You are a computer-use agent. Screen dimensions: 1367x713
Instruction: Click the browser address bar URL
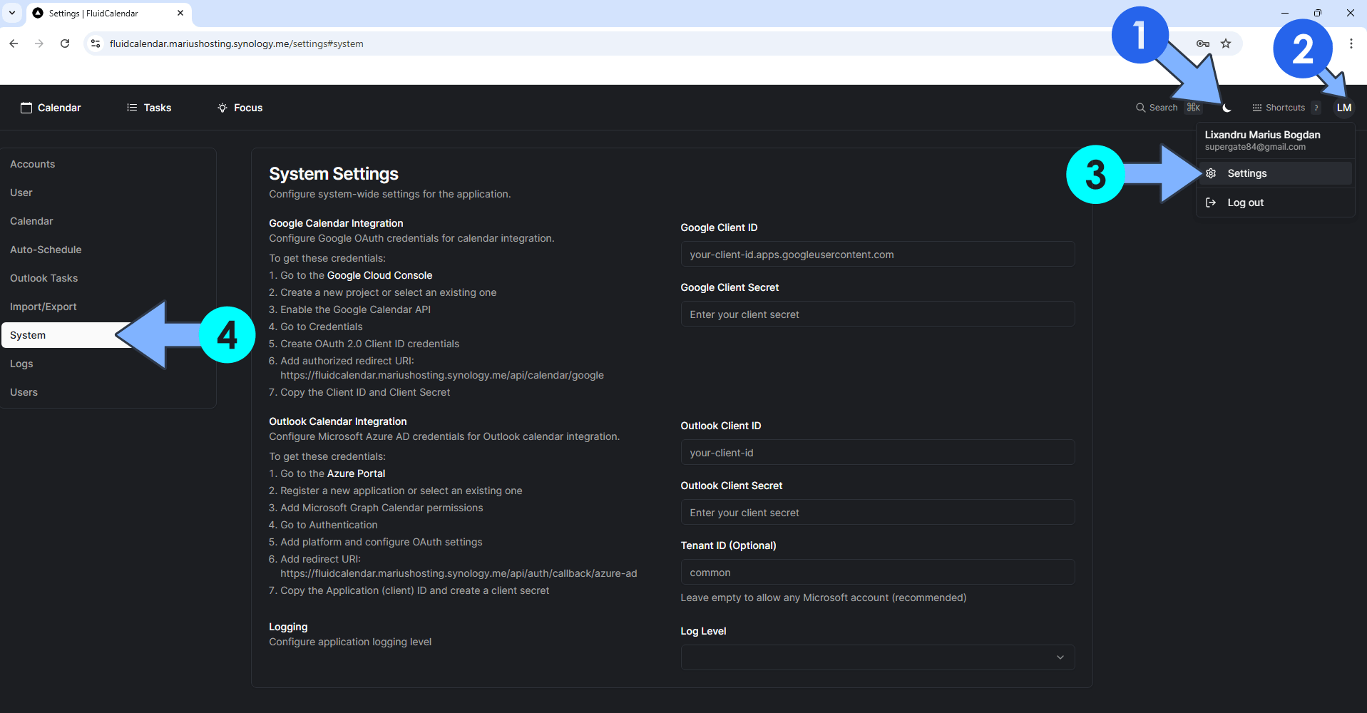point(236,43)
